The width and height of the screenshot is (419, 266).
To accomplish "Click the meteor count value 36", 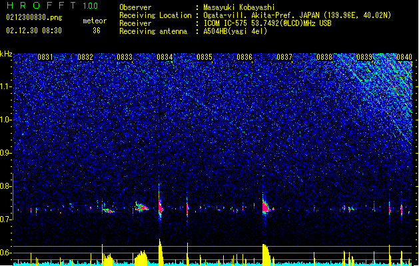I will tap(97, 31).
